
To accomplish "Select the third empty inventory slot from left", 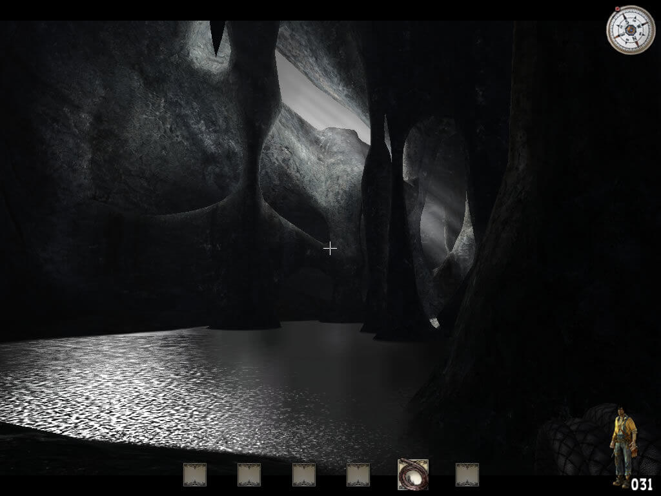I will [304, 475].
